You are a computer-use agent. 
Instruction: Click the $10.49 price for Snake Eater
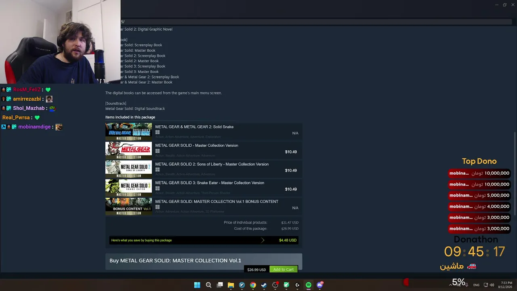coord(291,189)
